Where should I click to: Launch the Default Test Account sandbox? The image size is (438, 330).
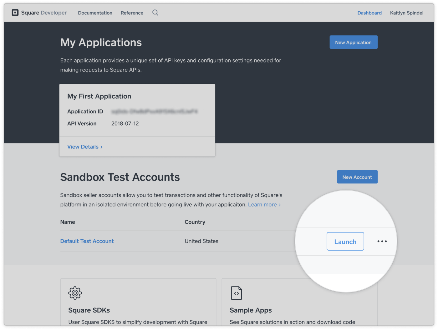[345, 241]
